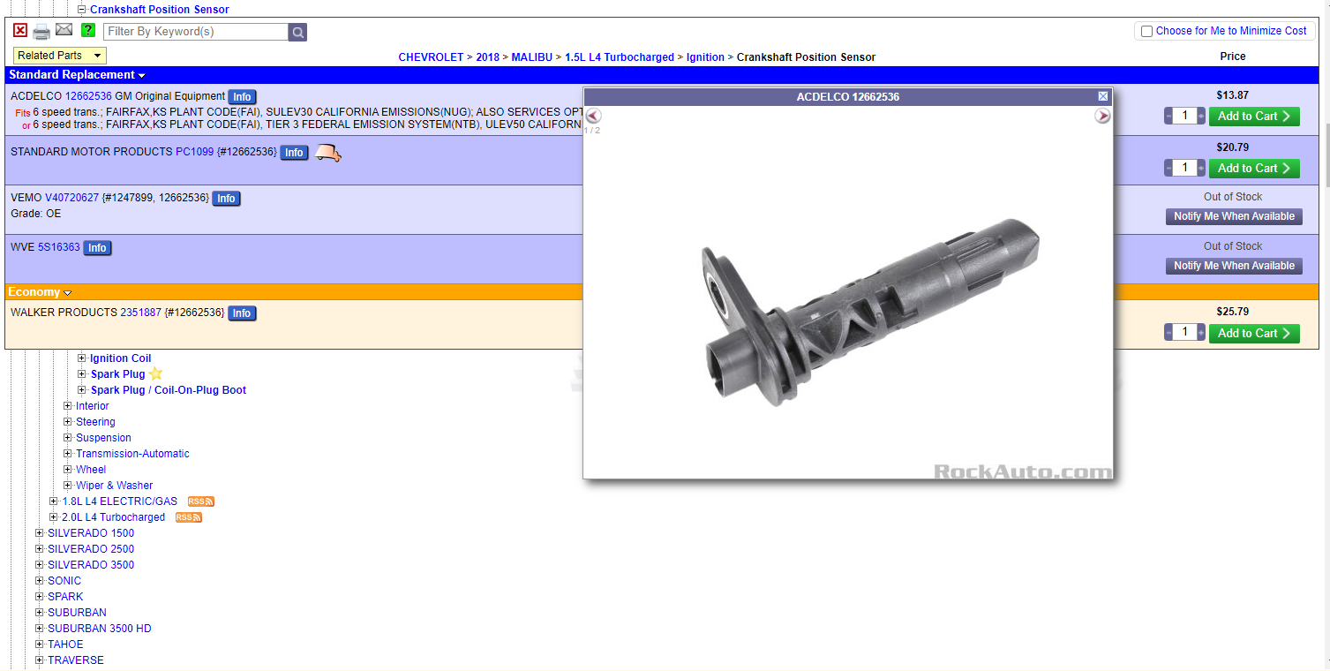Close the parts listing with the red X icon
1330x671 pixels.
coord(20,30)
